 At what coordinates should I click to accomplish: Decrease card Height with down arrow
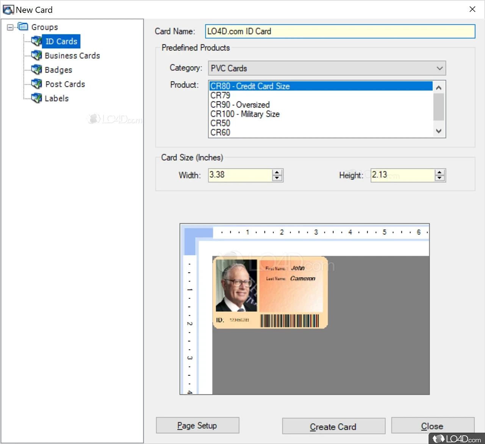(440, 178)
